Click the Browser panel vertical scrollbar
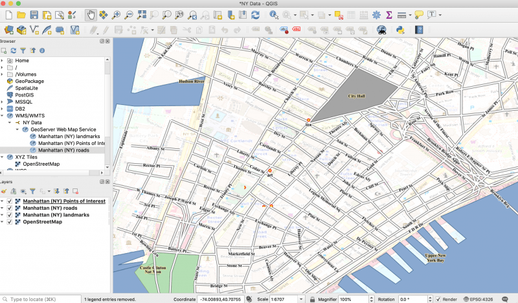 click(107, 113)
